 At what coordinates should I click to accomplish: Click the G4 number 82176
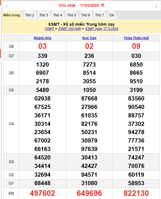point(89,124)
